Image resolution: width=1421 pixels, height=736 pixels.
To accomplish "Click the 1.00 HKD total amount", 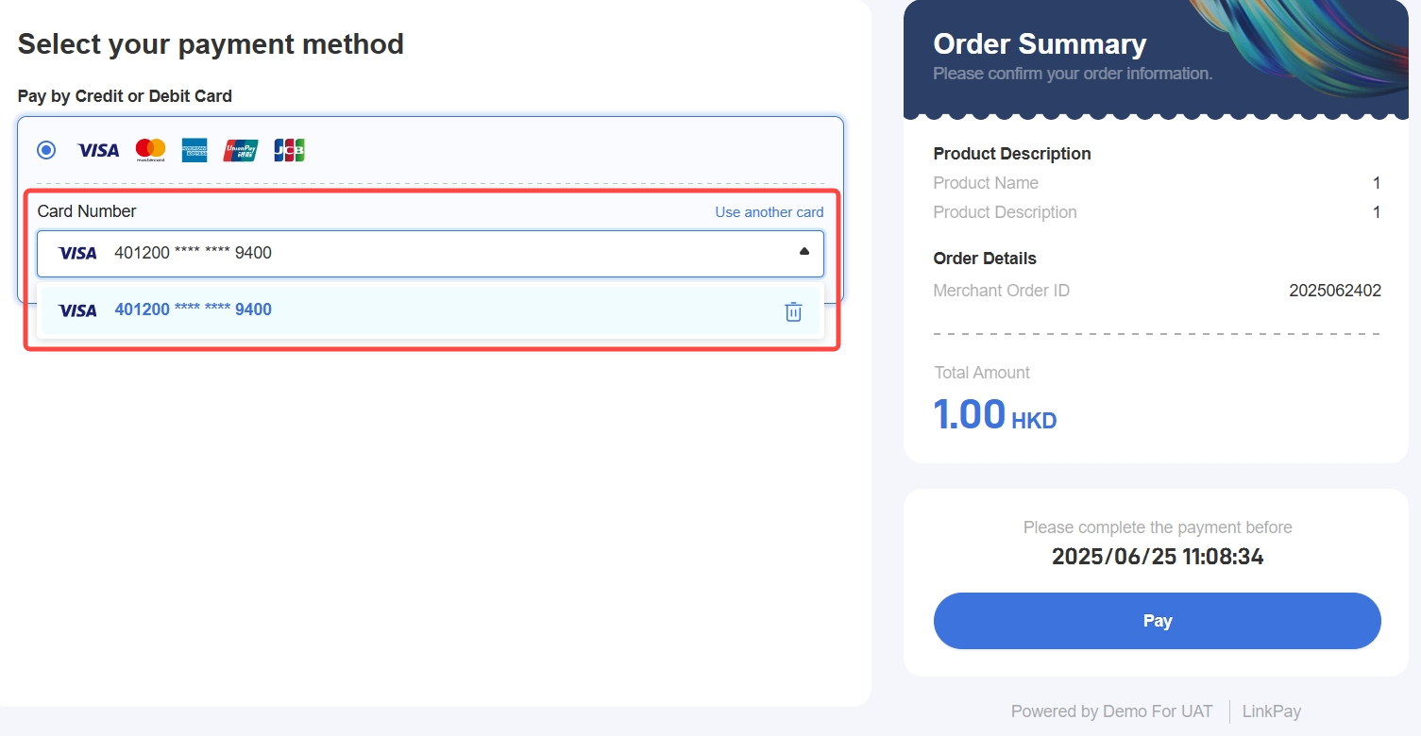I will coord(994,415).
